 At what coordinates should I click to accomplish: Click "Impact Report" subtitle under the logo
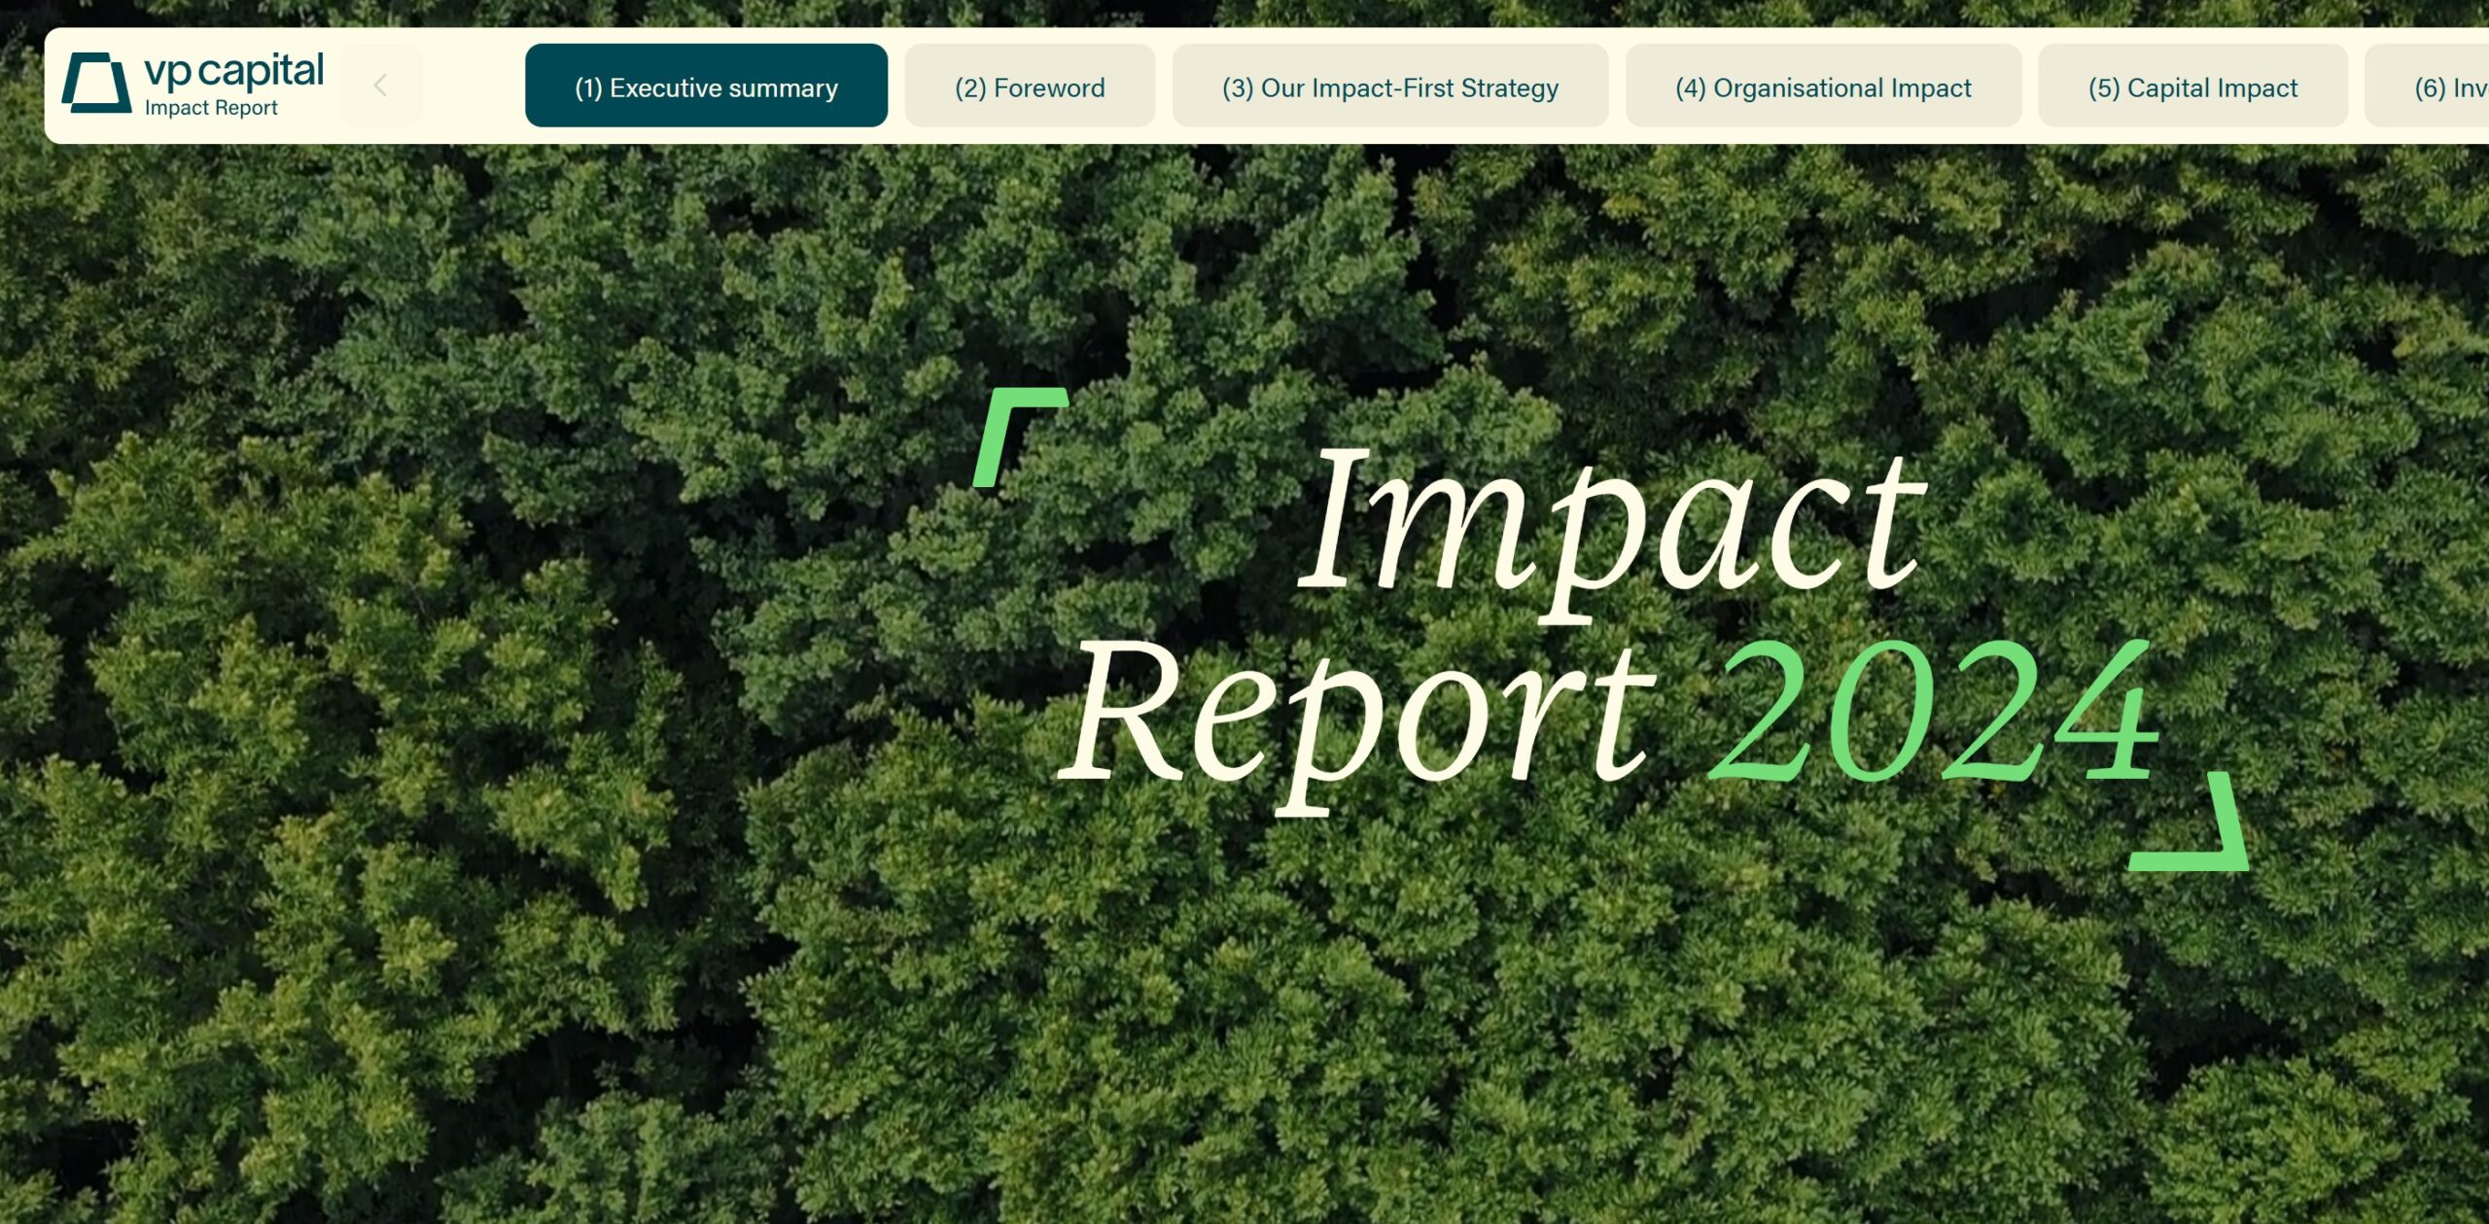coord(211,108)
